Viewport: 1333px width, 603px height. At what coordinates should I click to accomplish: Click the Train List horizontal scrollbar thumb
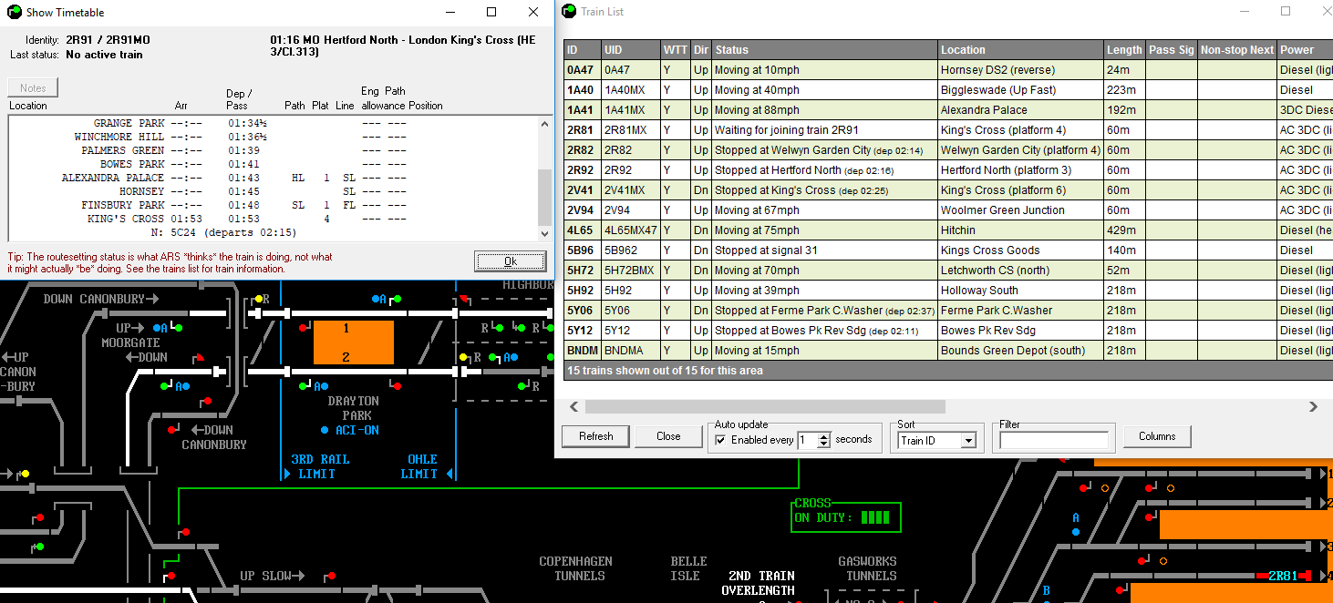(765, 407)
